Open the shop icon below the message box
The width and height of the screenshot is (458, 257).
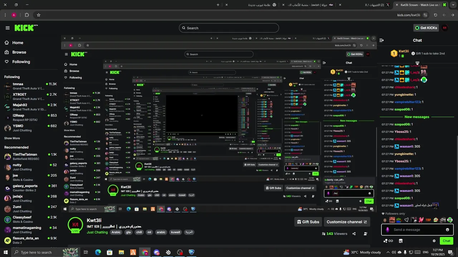(x=401, y=241)
